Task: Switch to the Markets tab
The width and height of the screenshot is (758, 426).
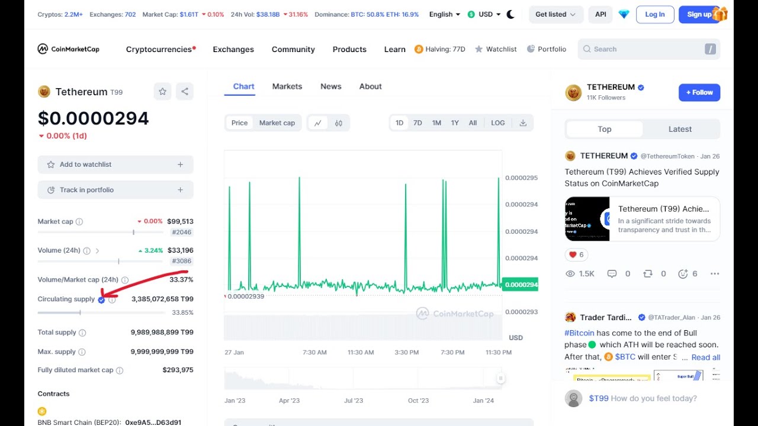Action: [287, 86]
